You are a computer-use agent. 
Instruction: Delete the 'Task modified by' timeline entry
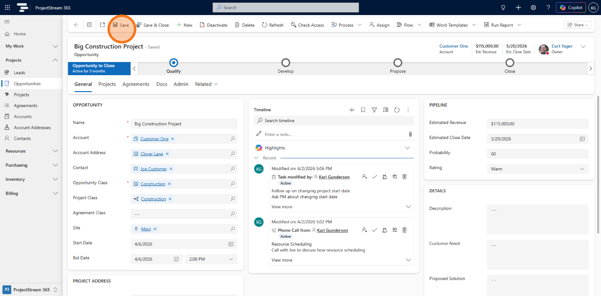[404, 177]
